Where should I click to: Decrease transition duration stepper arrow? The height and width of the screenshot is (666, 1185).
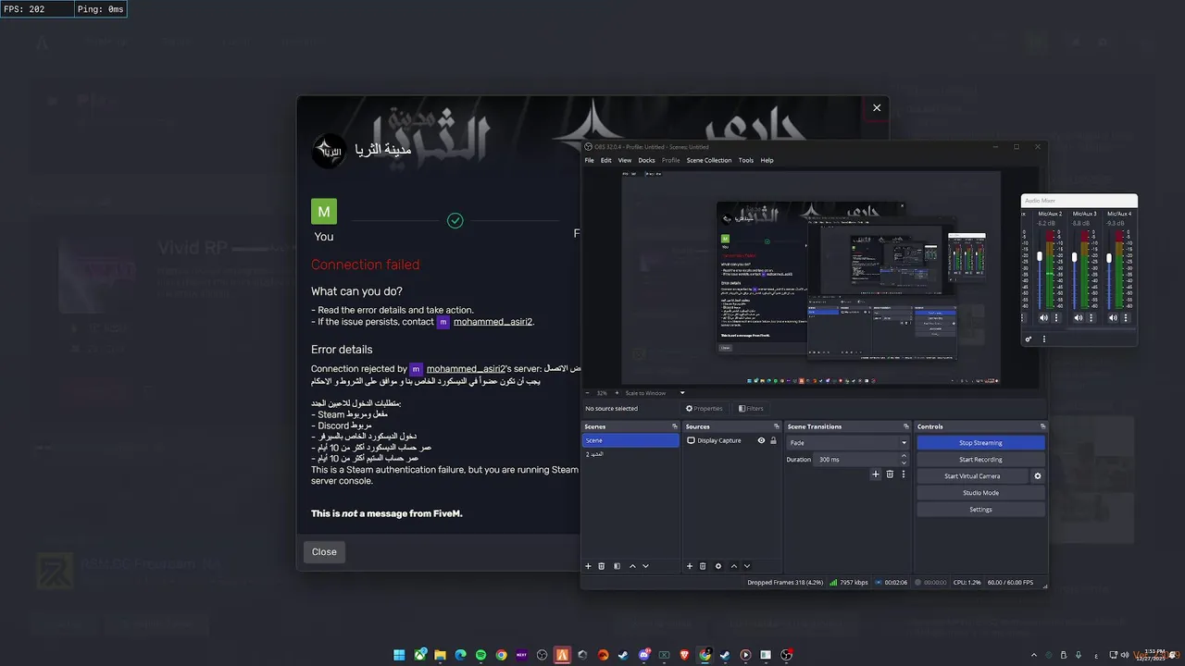pos(904,462)
